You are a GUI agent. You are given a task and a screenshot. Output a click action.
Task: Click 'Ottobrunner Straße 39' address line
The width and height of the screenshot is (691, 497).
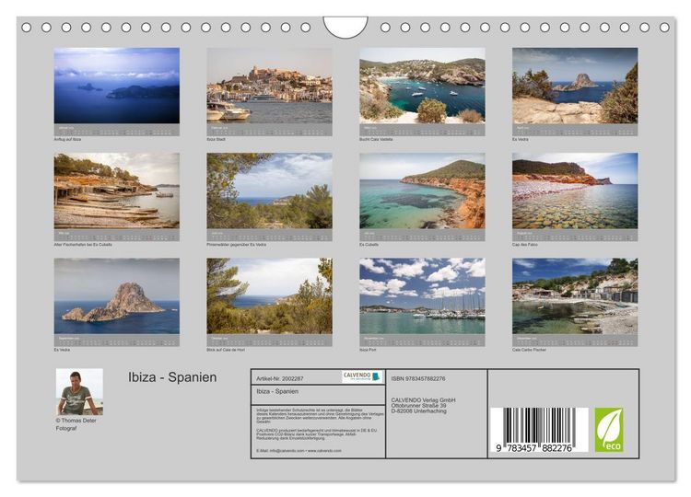coord(418,406)
